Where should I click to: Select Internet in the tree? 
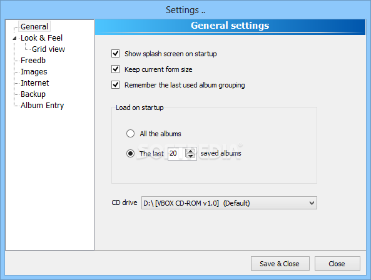click(34, 83)
